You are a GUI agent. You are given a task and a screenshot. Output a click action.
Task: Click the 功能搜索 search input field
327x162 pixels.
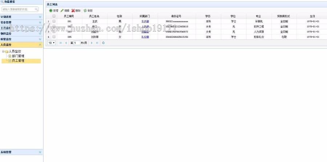point(20,9)
